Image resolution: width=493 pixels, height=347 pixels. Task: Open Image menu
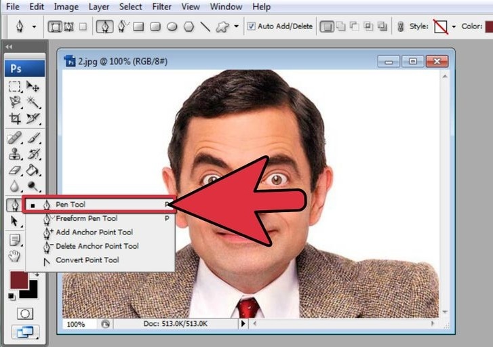point(66,7)
